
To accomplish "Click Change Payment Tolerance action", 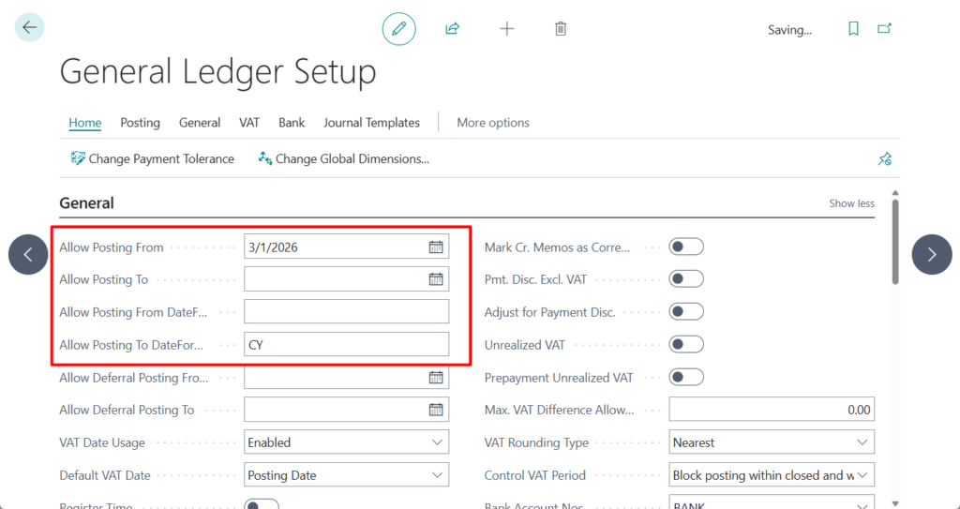I will (x=153, y=159).
